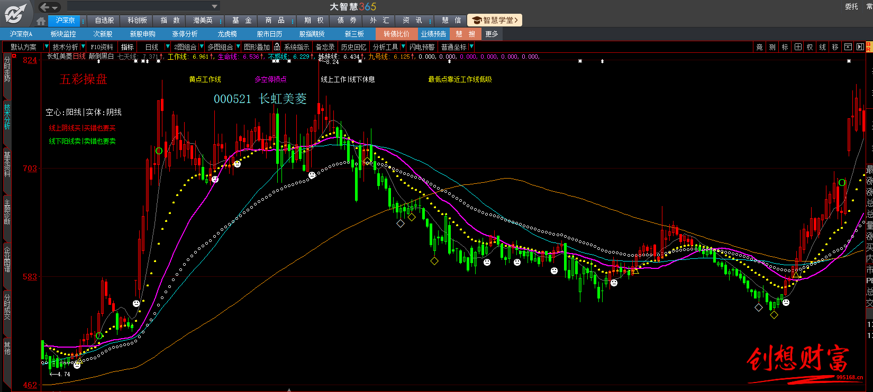
Task: Expand the 分析工具 dropdown arrow
Action: tap(403, 47)
